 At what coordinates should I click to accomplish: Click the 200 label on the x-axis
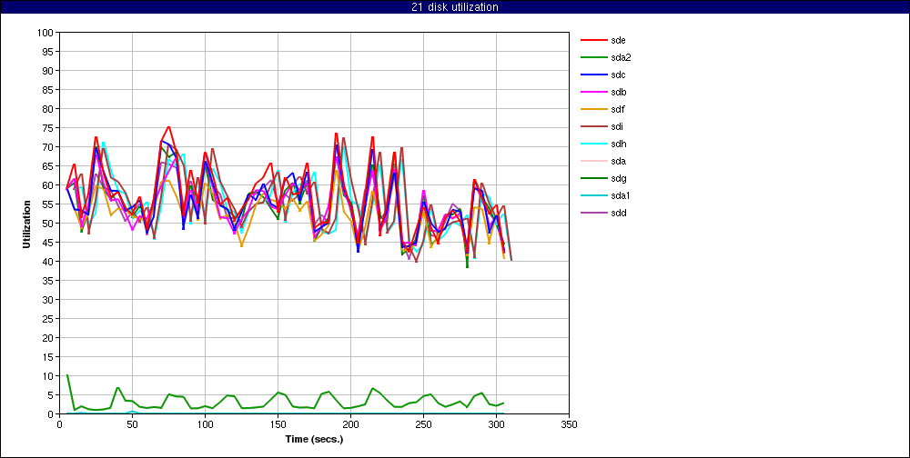pos(350,424)
